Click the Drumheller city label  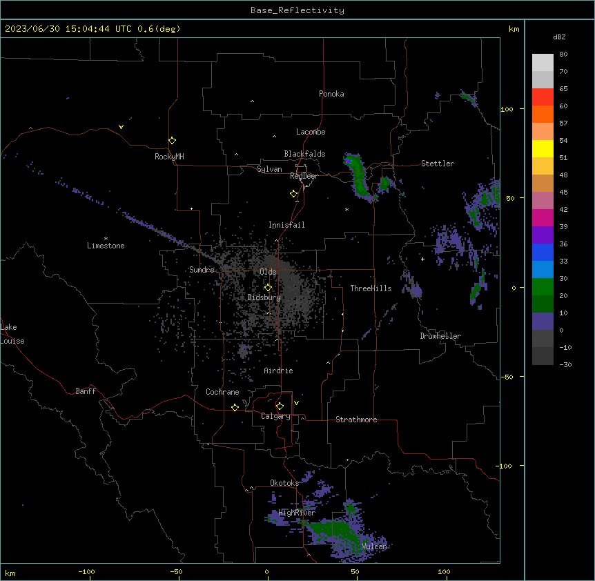[x=440, y=336]
